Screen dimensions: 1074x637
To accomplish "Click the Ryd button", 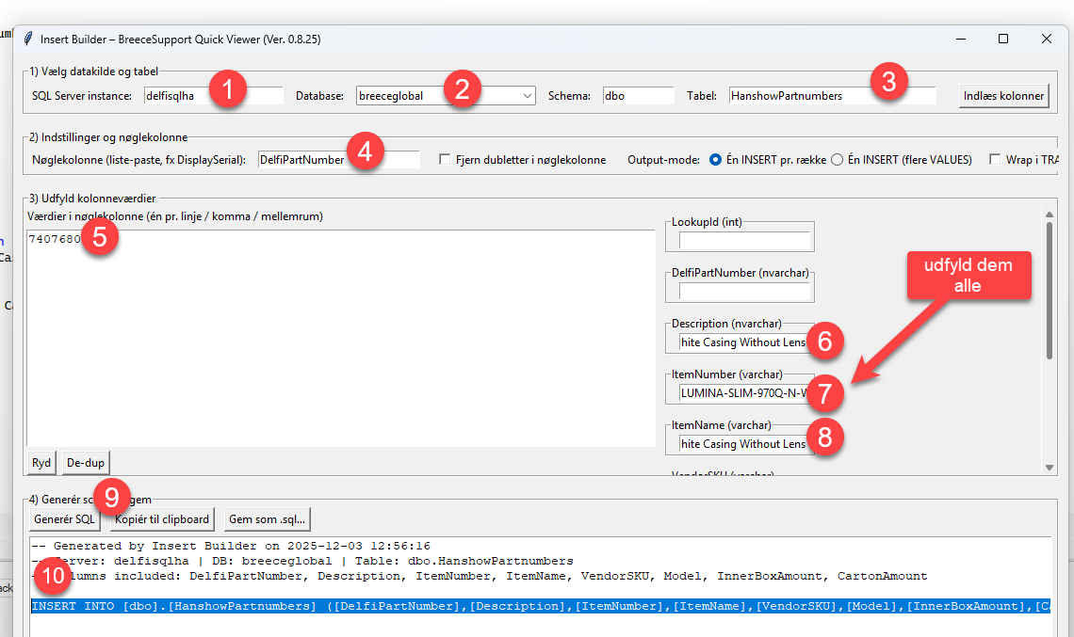I will click(x=41, y=463).
